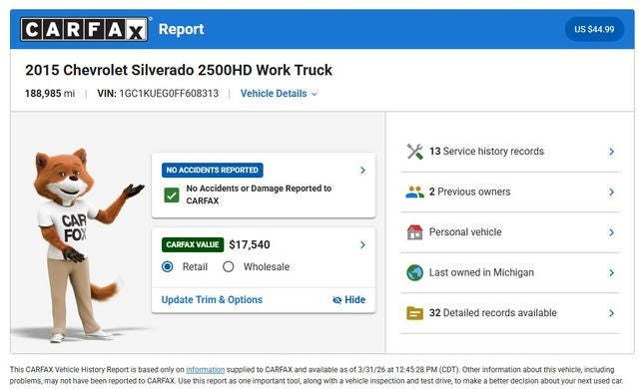Open Update Trim & Options link
Viewport: 639px width, 389px height.
tap(212, 300)
